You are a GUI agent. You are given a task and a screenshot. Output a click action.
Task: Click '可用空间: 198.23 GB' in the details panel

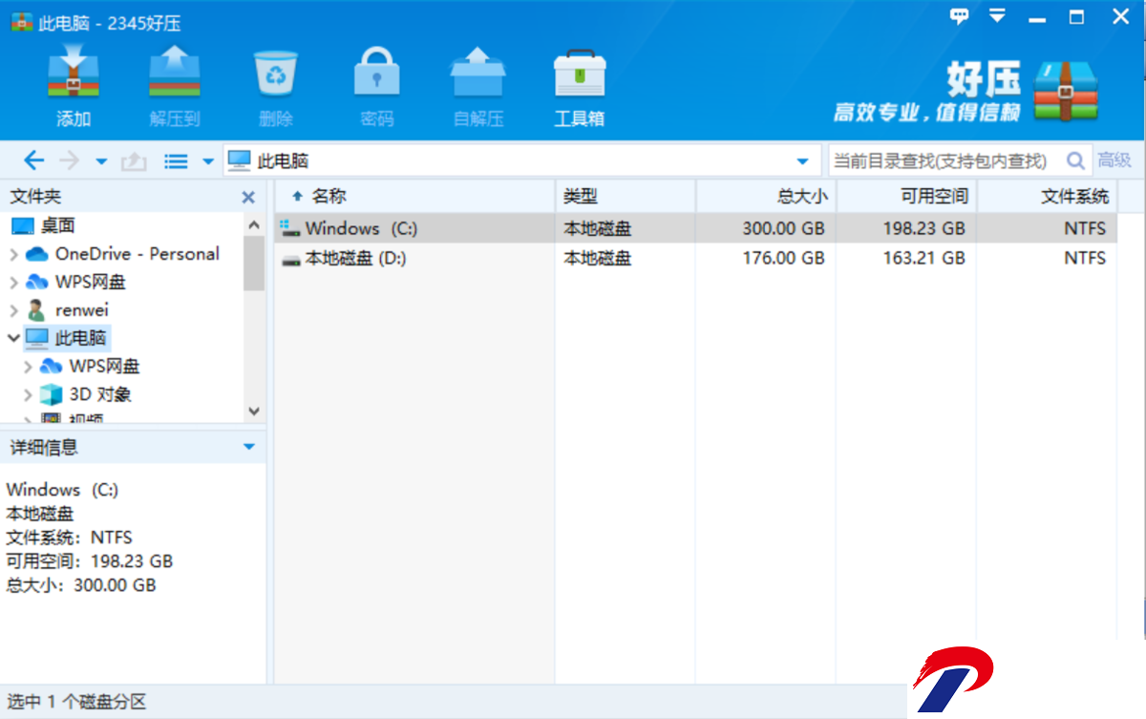click(90, 561)
